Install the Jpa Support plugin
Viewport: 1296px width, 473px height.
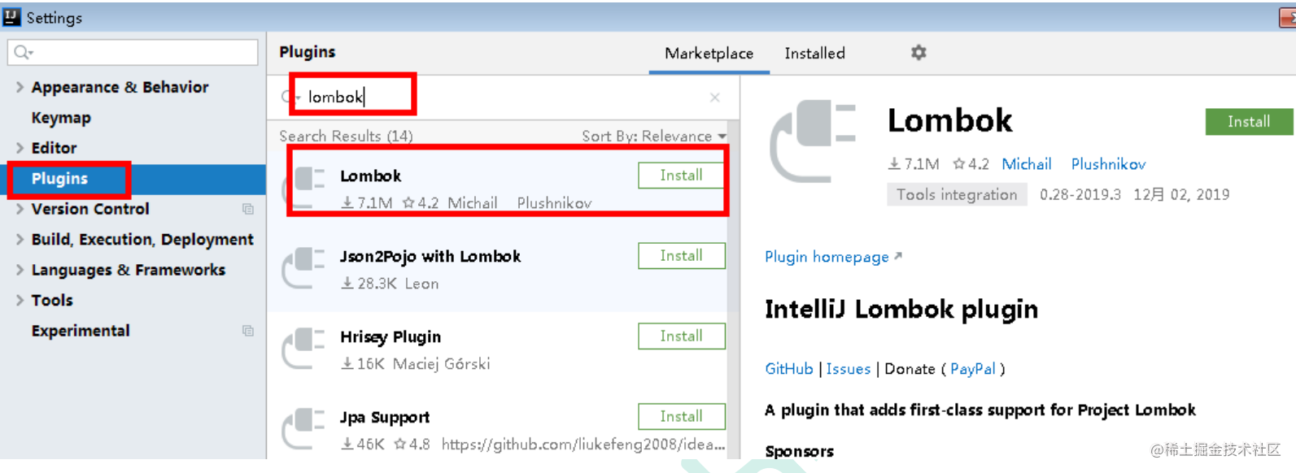tap(681, 416)
